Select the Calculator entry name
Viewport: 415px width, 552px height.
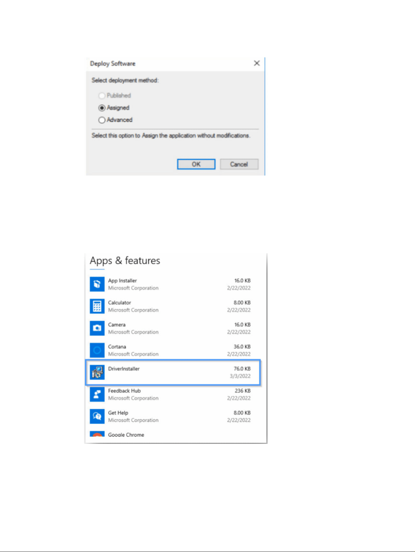[x=120, y=302]
